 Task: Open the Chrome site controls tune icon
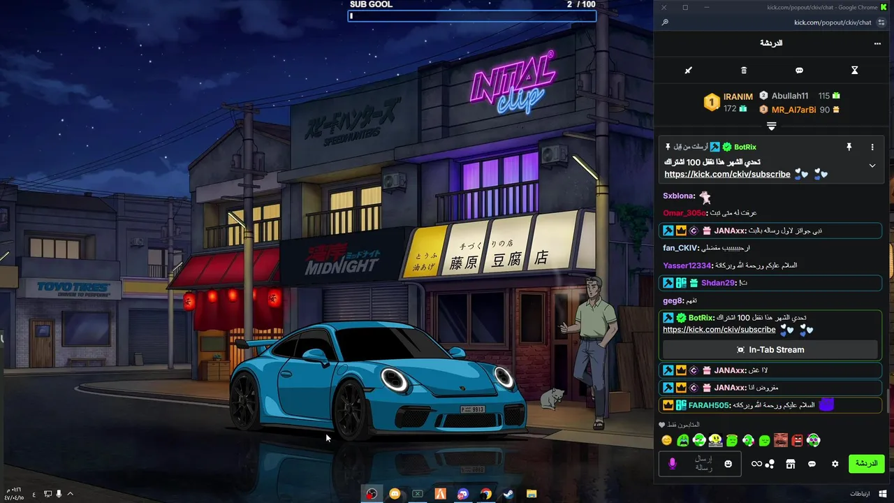pyautogui.click(x=881, y=22)
